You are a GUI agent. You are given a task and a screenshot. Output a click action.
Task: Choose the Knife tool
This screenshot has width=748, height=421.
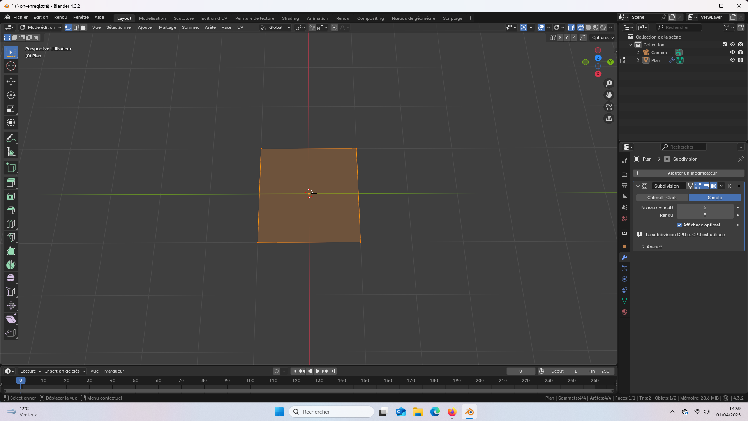pos(11,237)
